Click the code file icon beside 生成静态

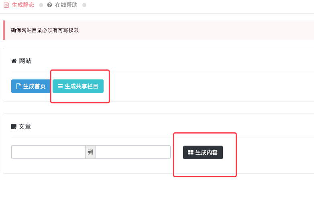tap(6, 5)
